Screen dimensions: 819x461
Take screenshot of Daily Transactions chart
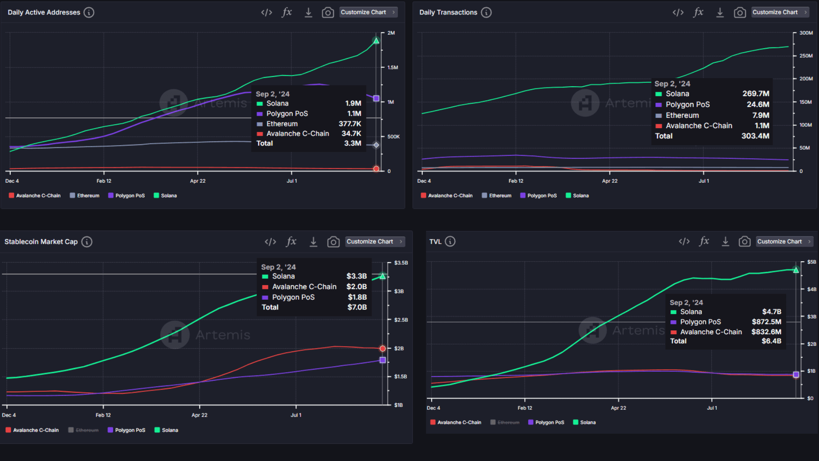click(x=740, y=12)
